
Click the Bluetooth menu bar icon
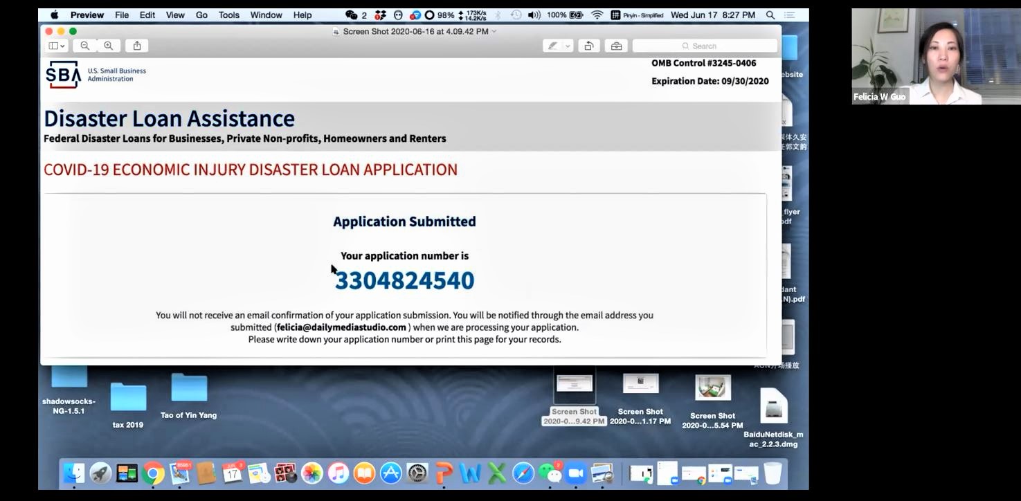(x=497, y=15)
